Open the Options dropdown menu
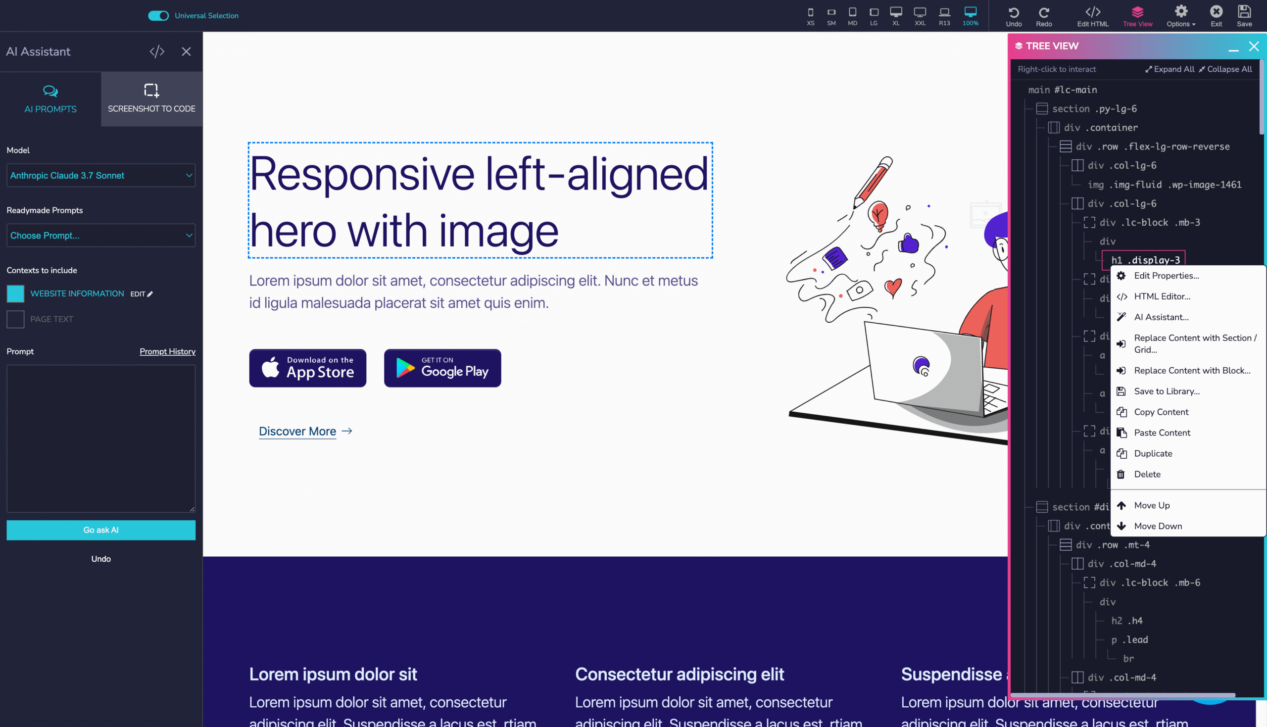Image resolution: width=1267 pixels, height=727 pixels. tap(1181, 16)
